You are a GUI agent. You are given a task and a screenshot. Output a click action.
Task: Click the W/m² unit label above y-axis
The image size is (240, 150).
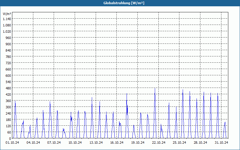coord(7,14)
